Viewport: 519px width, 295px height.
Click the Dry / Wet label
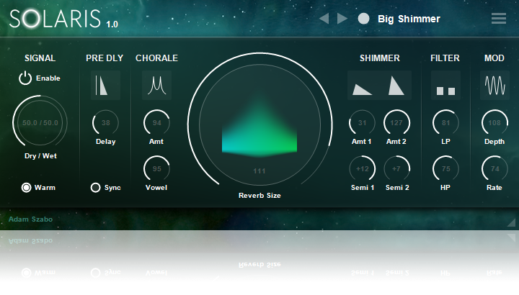(40, 156)
